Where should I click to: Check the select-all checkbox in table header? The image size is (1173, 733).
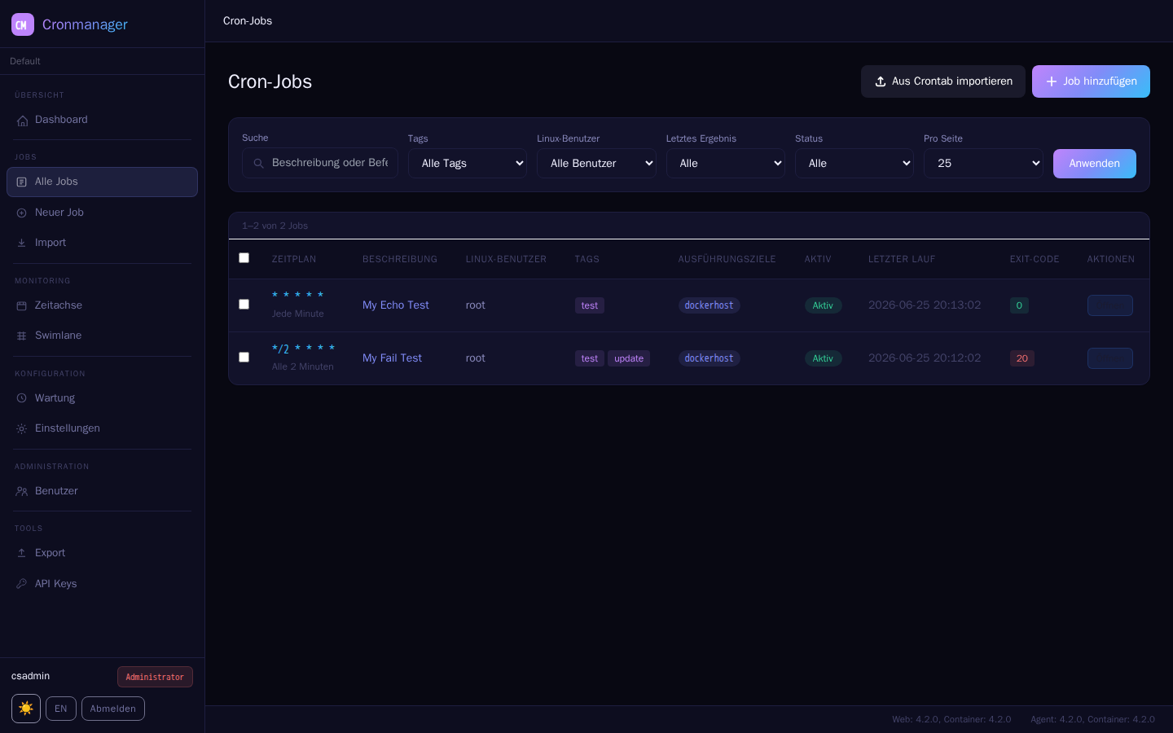(x=244, y=258)
